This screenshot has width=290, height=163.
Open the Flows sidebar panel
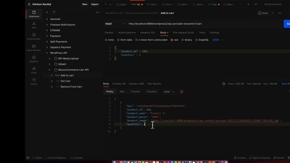click(34, 71)
